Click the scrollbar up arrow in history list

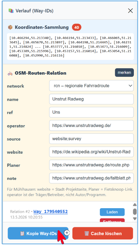pyautogui.click(x=135, y=204)
